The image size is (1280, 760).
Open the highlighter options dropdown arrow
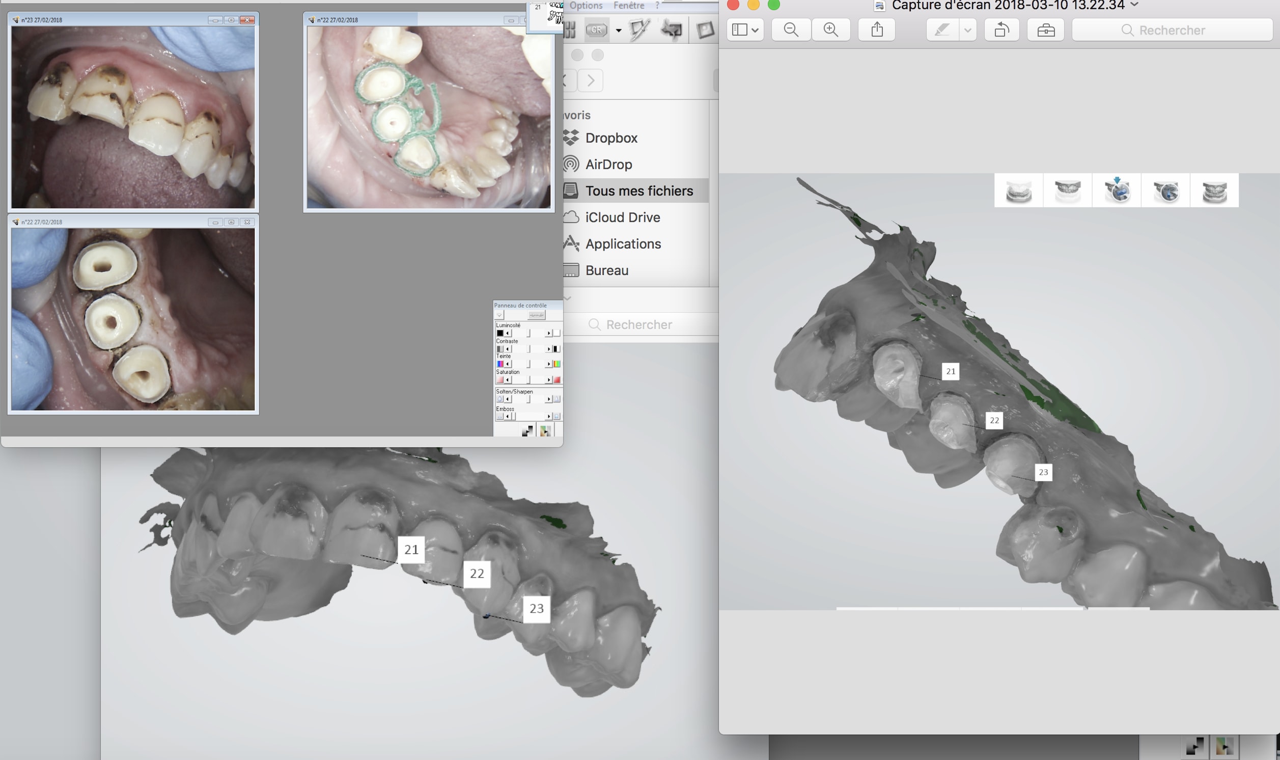967,30
